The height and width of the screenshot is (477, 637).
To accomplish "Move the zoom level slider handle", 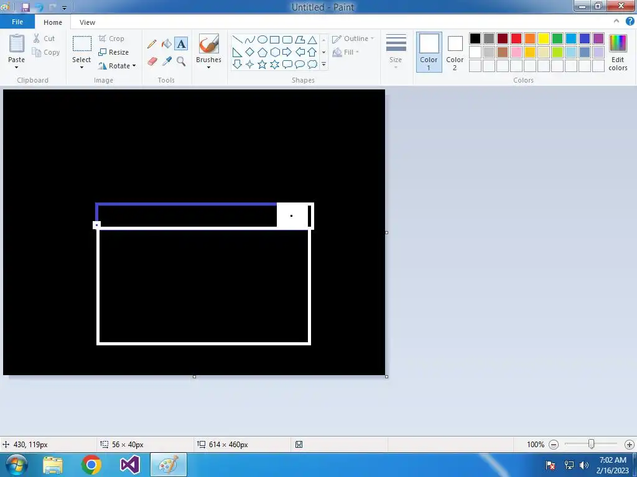I will point(591,445).
